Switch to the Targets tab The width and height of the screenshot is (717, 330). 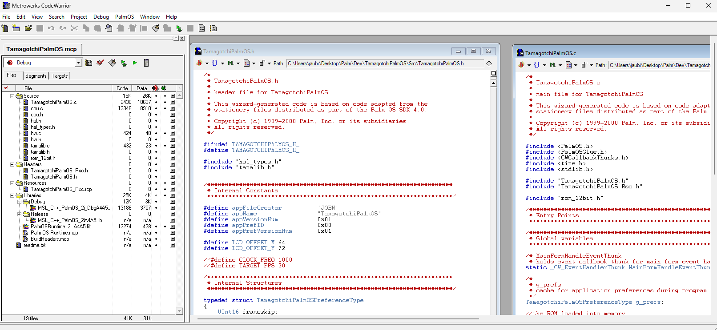(60, 76)
